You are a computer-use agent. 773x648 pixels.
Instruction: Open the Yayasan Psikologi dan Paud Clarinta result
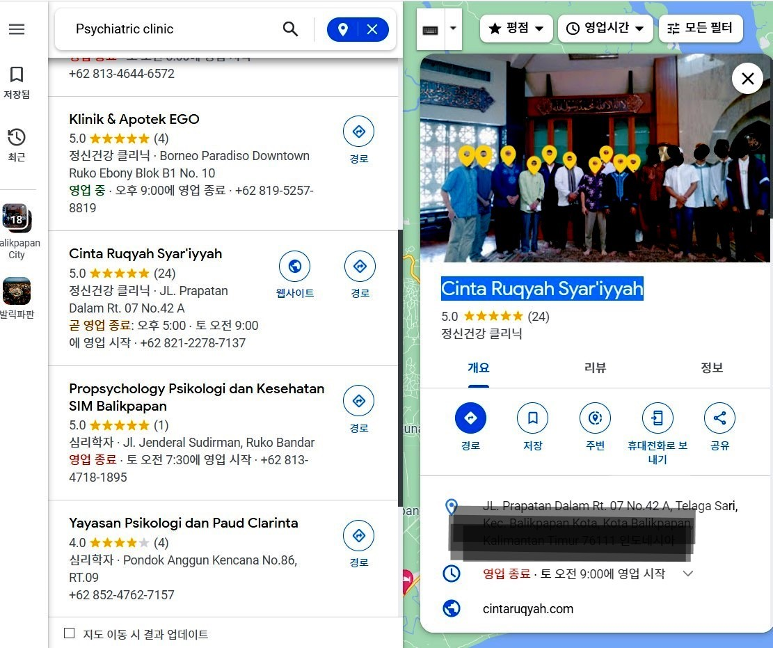[x=184, y=523]
